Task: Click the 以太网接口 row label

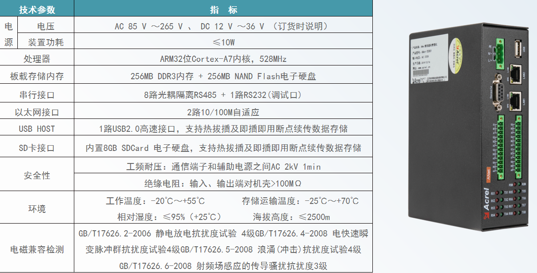Action: (x=37, y=112)
